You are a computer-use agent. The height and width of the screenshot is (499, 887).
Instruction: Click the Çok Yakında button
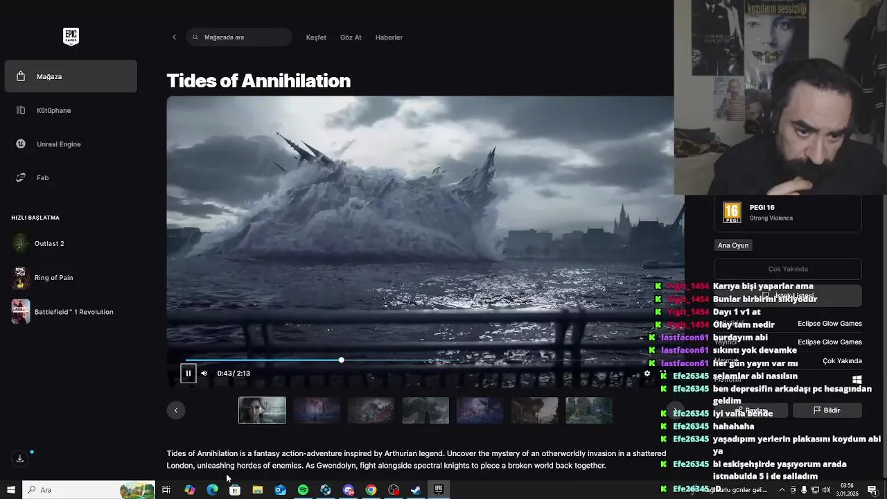click(x=788, y=269)
